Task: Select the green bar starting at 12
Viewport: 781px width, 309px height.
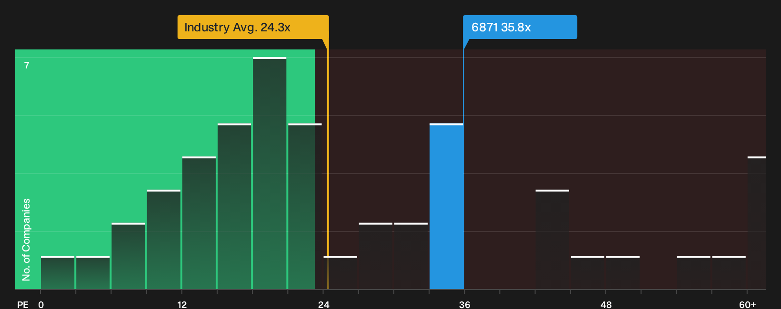Action: click(199, 223)
